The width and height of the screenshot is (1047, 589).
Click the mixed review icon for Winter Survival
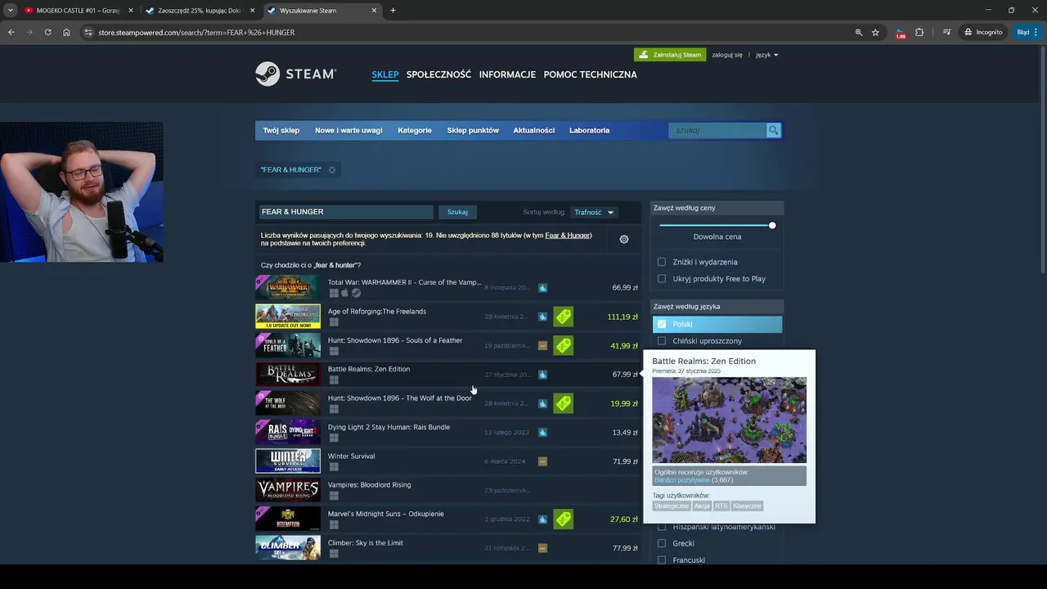[542, 461]
